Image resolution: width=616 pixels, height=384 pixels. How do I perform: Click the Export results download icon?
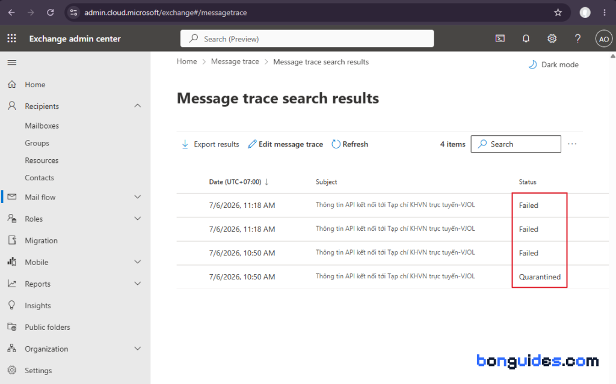pos(185,144)
